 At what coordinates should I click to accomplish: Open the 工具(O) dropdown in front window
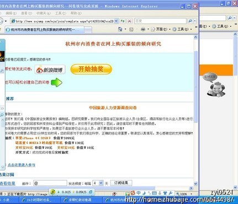click(x=191, y=29)
